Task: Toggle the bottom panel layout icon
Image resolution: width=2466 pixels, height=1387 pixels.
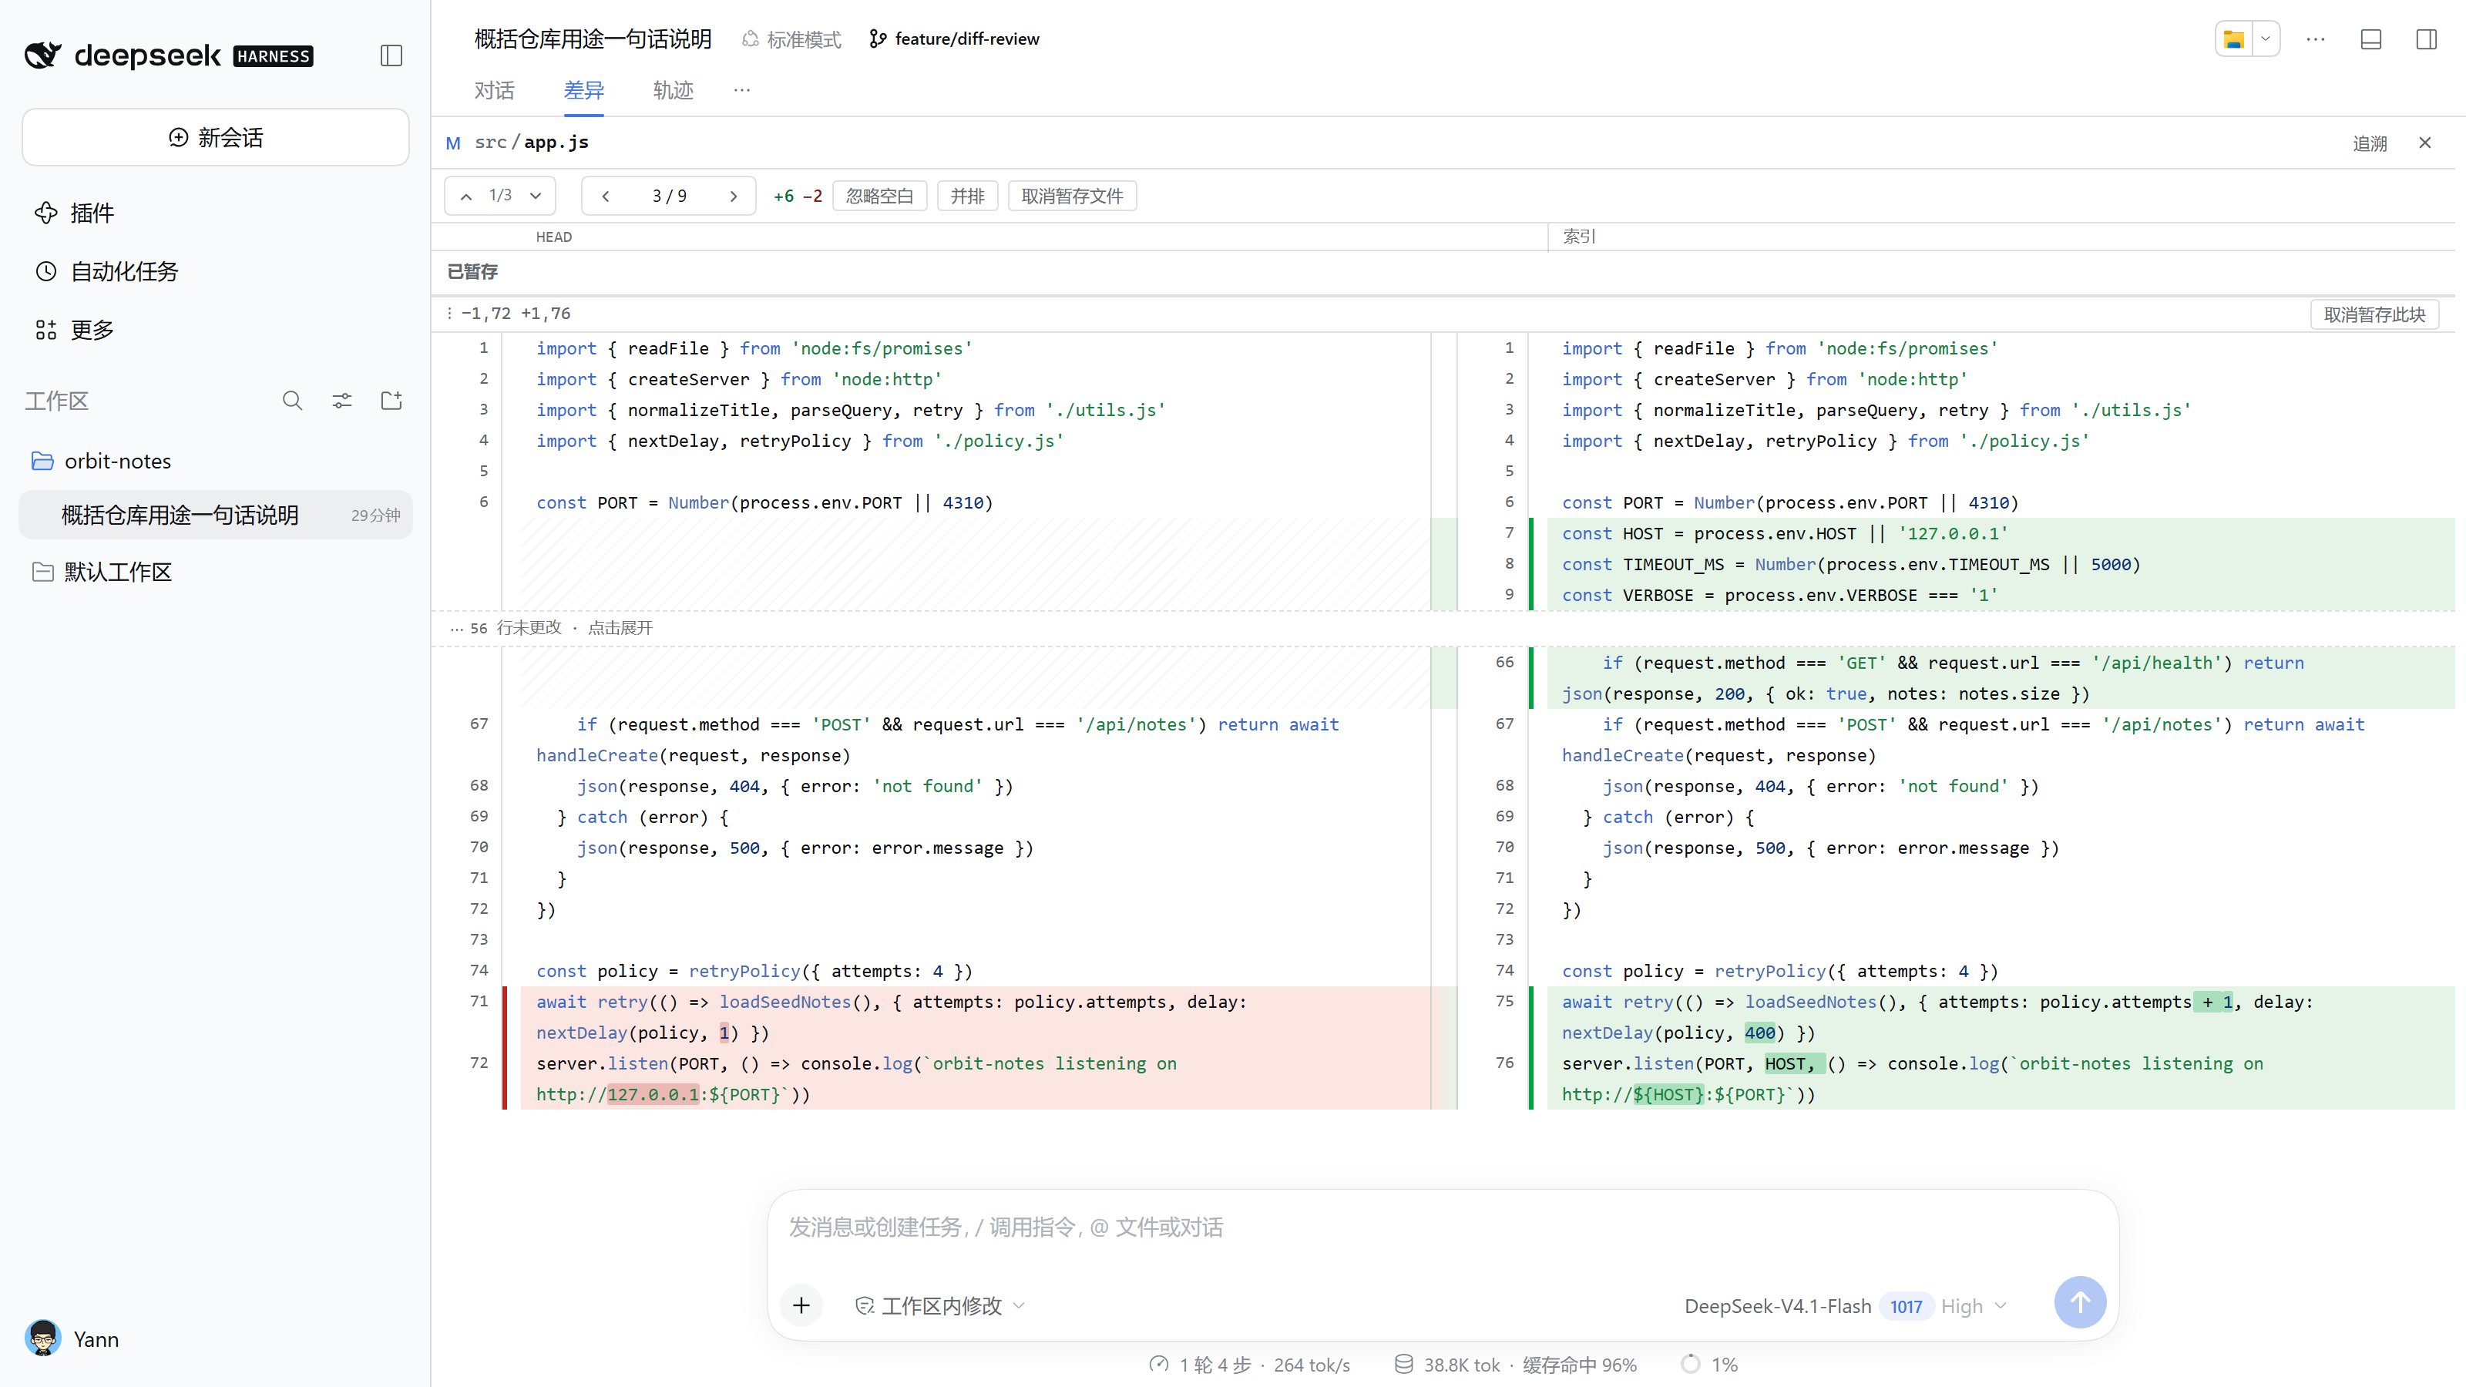Action: [x=2370, y=39]
